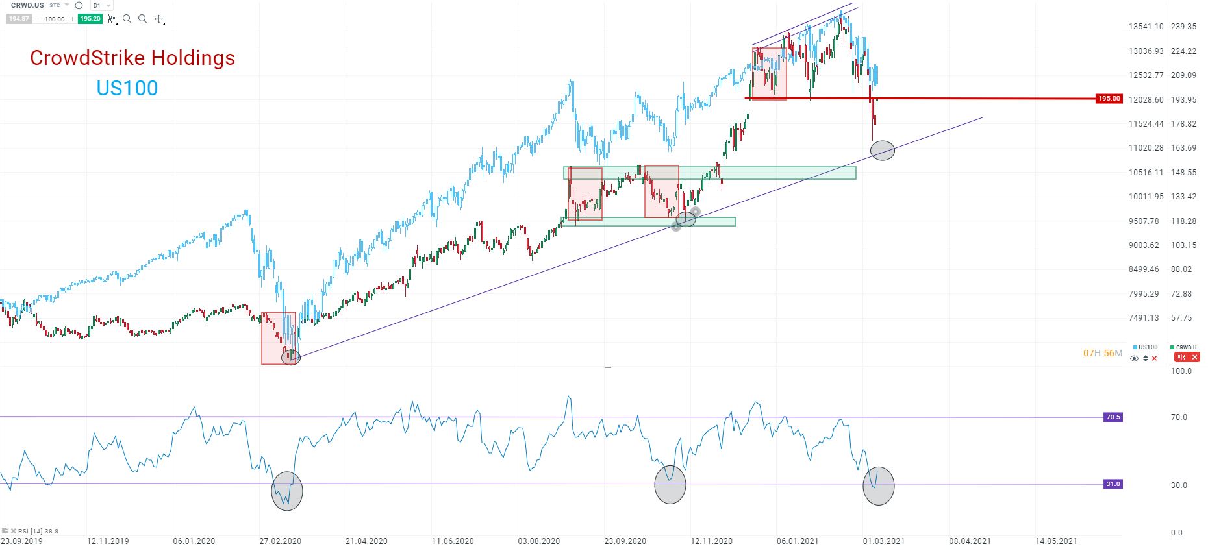Click the 57.75 price axis value
The image size is (1208, 551).
pyautogui.click(x=1181, y=318)
